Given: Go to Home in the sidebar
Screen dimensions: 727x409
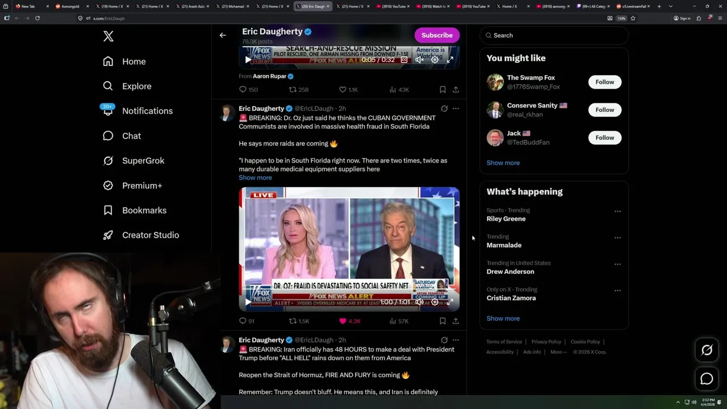Looking at the screenshot, I should (x=124, y=61).
